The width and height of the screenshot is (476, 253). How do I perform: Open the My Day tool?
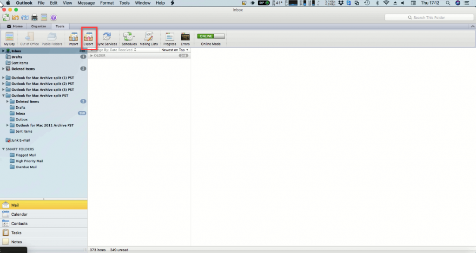point(9,39)
